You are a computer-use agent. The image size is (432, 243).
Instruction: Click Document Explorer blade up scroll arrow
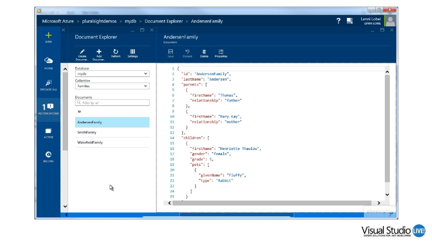[x=65, y=69]
